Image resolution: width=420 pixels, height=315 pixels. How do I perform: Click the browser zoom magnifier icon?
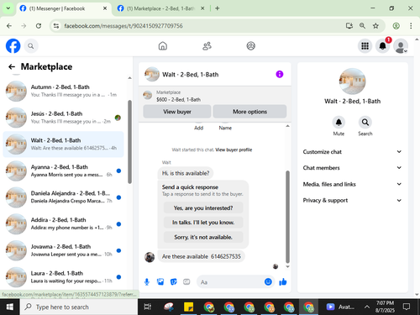362,26
